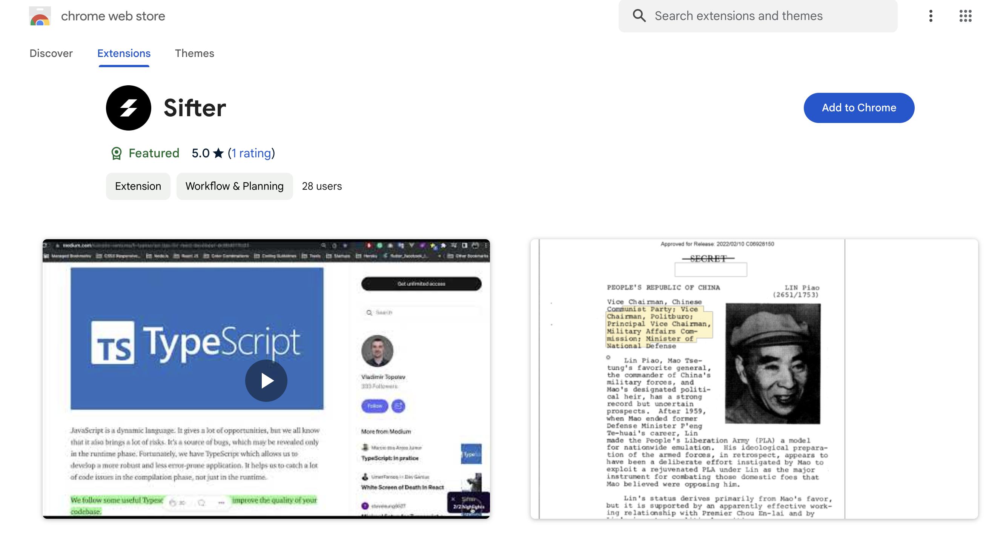Image resolution: width=989 pixels, height=535 pixels.
Task: Add Sifter to Chrome
Action: [858, 108]
